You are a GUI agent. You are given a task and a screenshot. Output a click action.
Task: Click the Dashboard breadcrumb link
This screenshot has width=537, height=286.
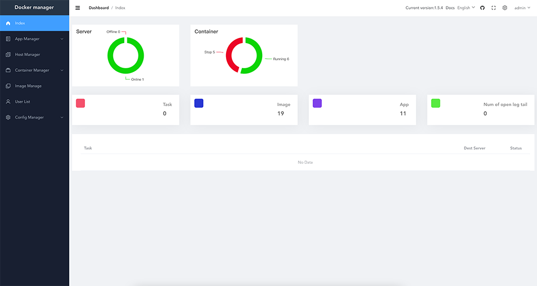[99, 8]
